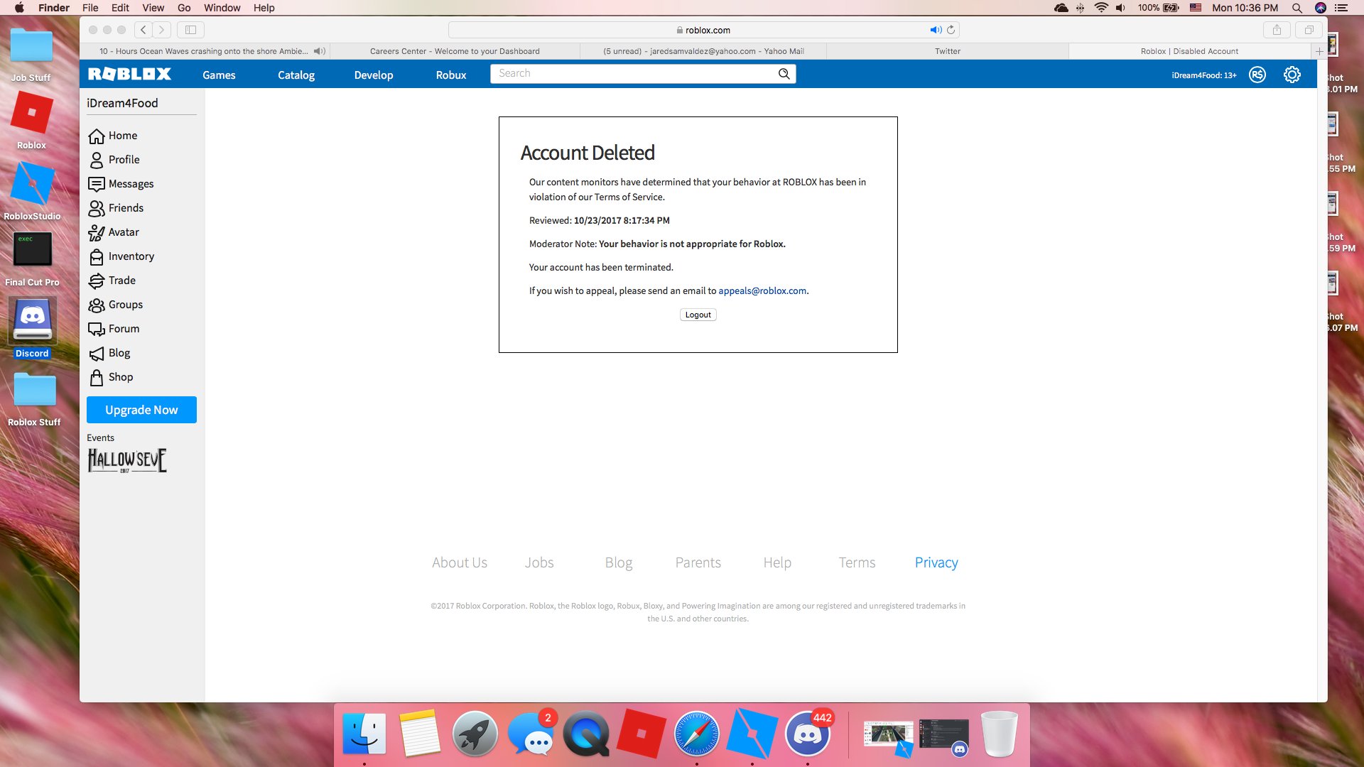Open the Catalog menu in navbar
The image size is (1364, 767).
[296, 75]
